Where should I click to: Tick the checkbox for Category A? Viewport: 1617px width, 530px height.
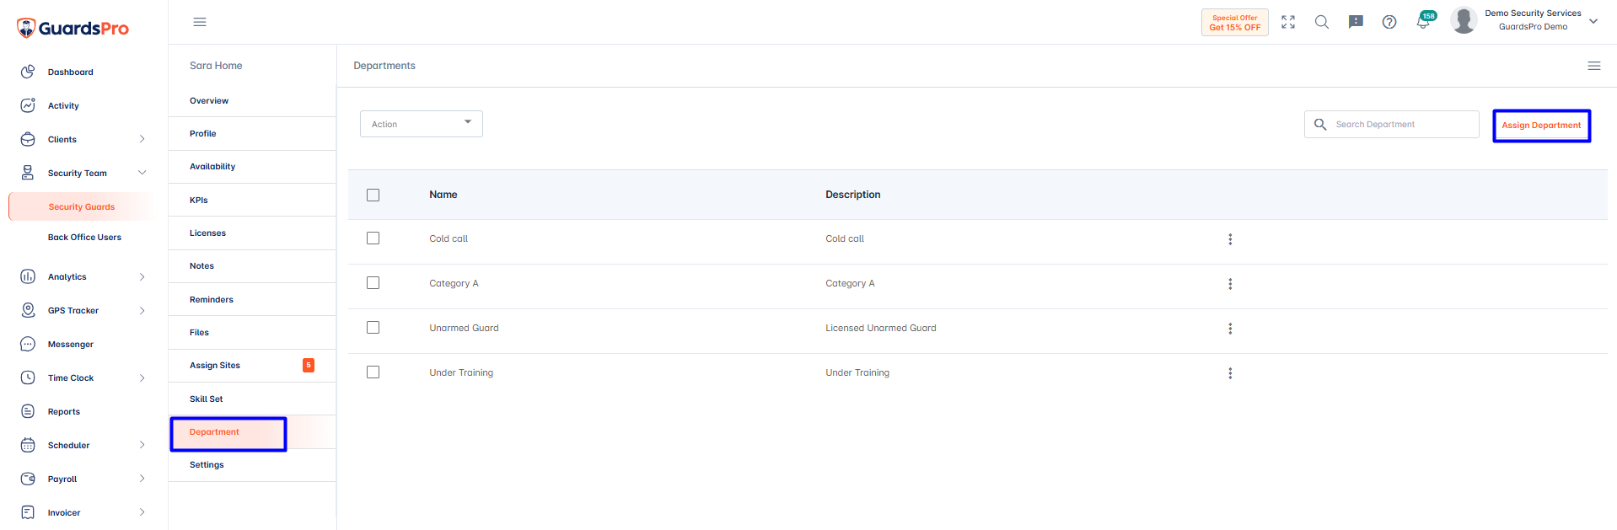[373, 283]
